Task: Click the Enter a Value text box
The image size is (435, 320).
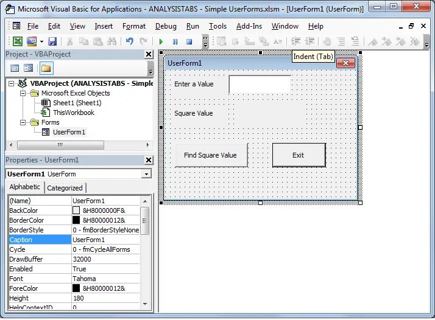Action: pos(260,84)
